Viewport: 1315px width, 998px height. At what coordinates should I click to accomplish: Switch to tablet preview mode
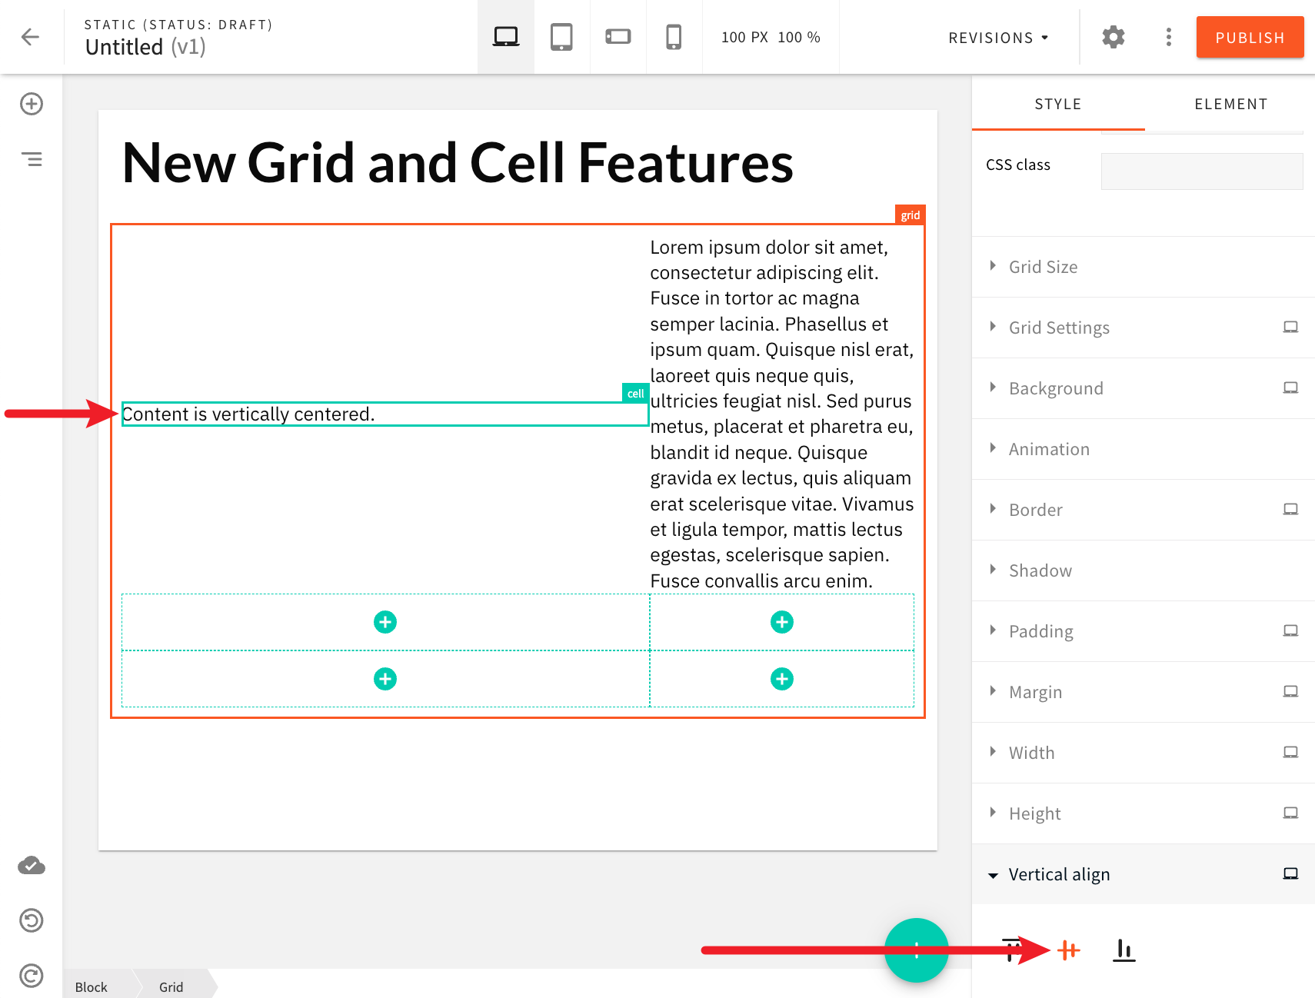tap(561, 36)
